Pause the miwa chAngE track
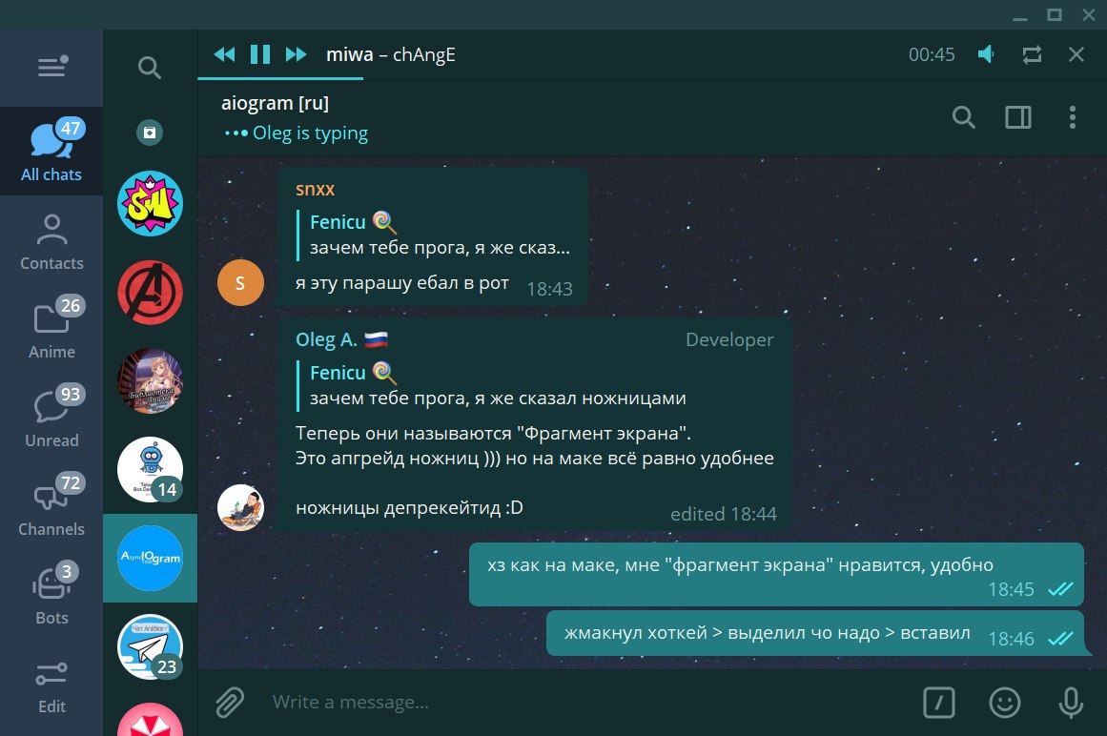The height and width of the screenshot is (736, 1107). (259, 54)
